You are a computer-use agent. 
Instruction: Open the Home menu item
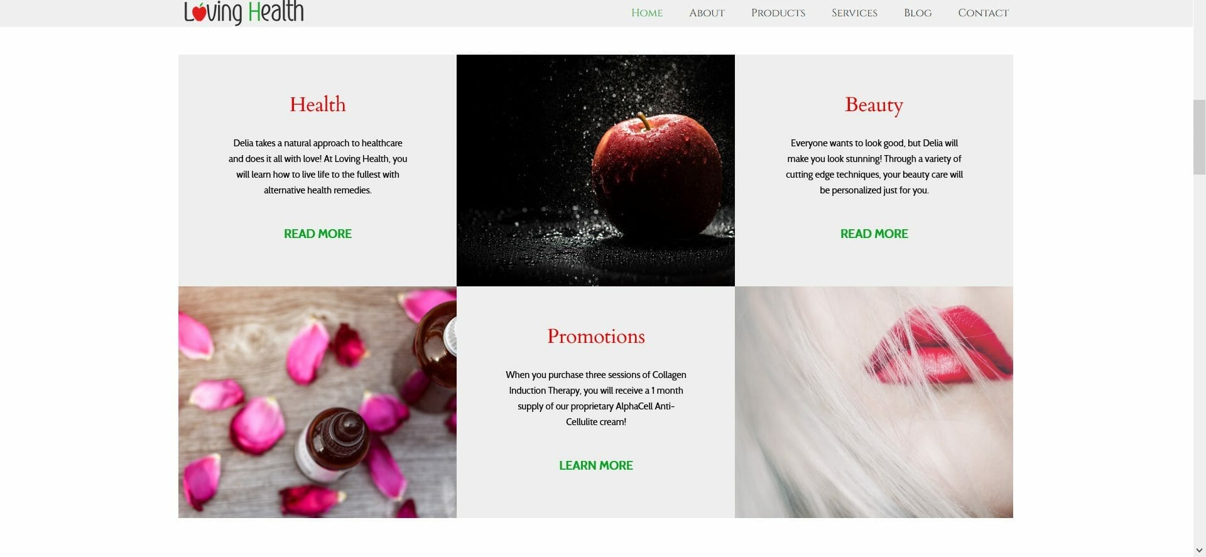[x=646, y=13]
